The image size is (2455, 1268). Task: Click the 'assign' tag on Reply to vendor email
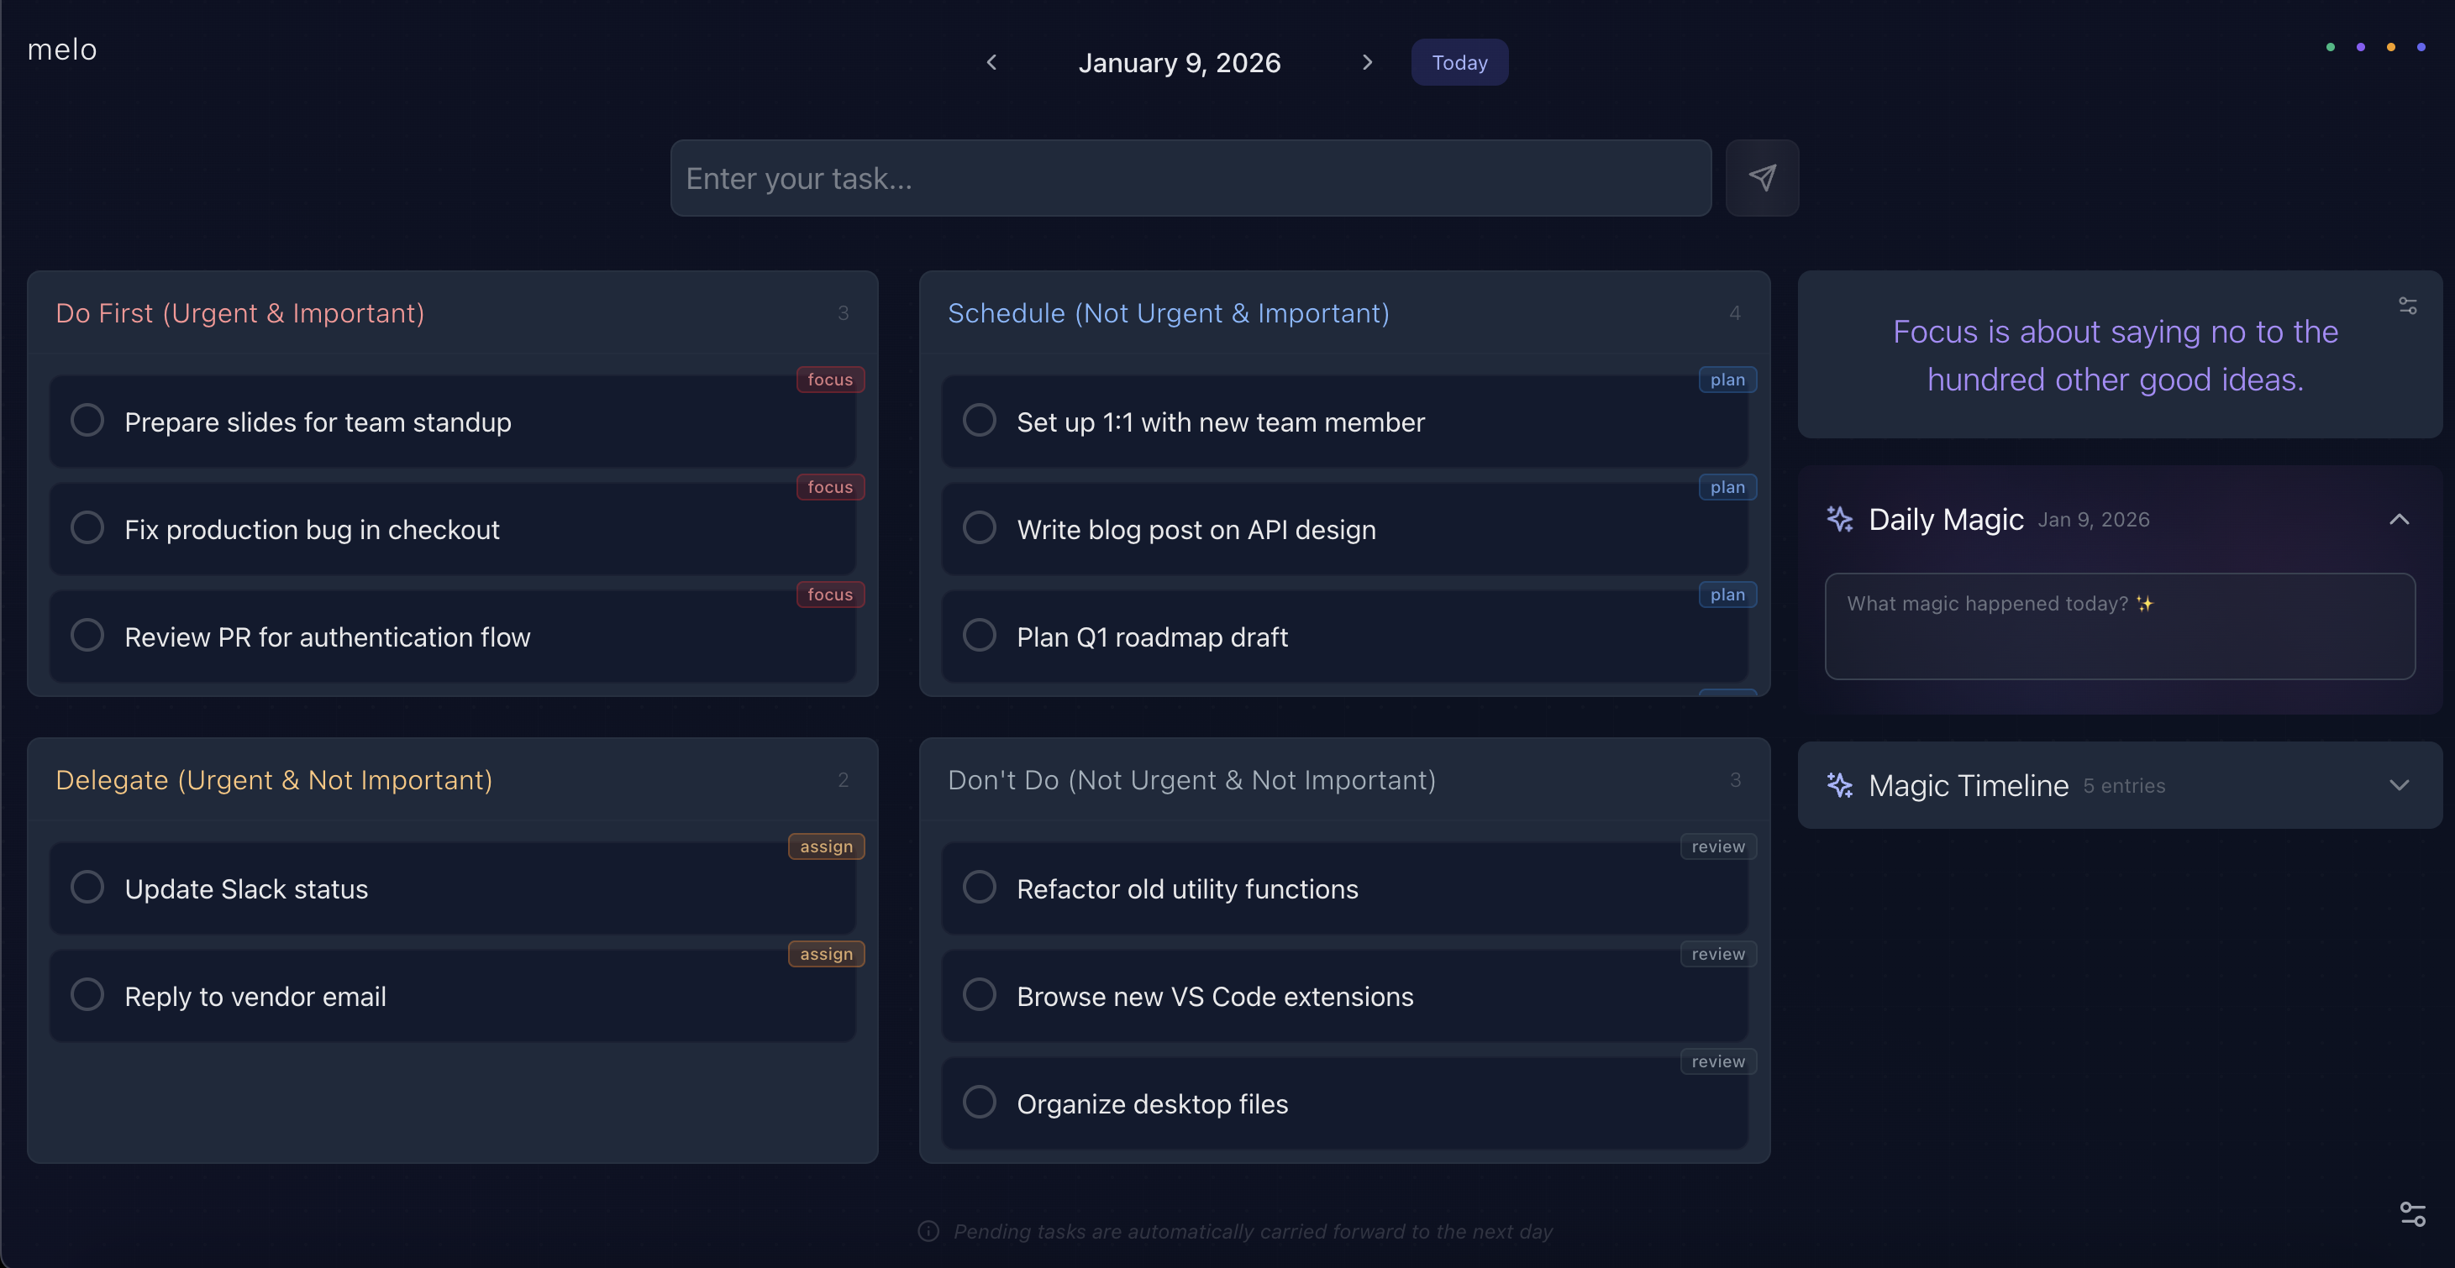825,954
